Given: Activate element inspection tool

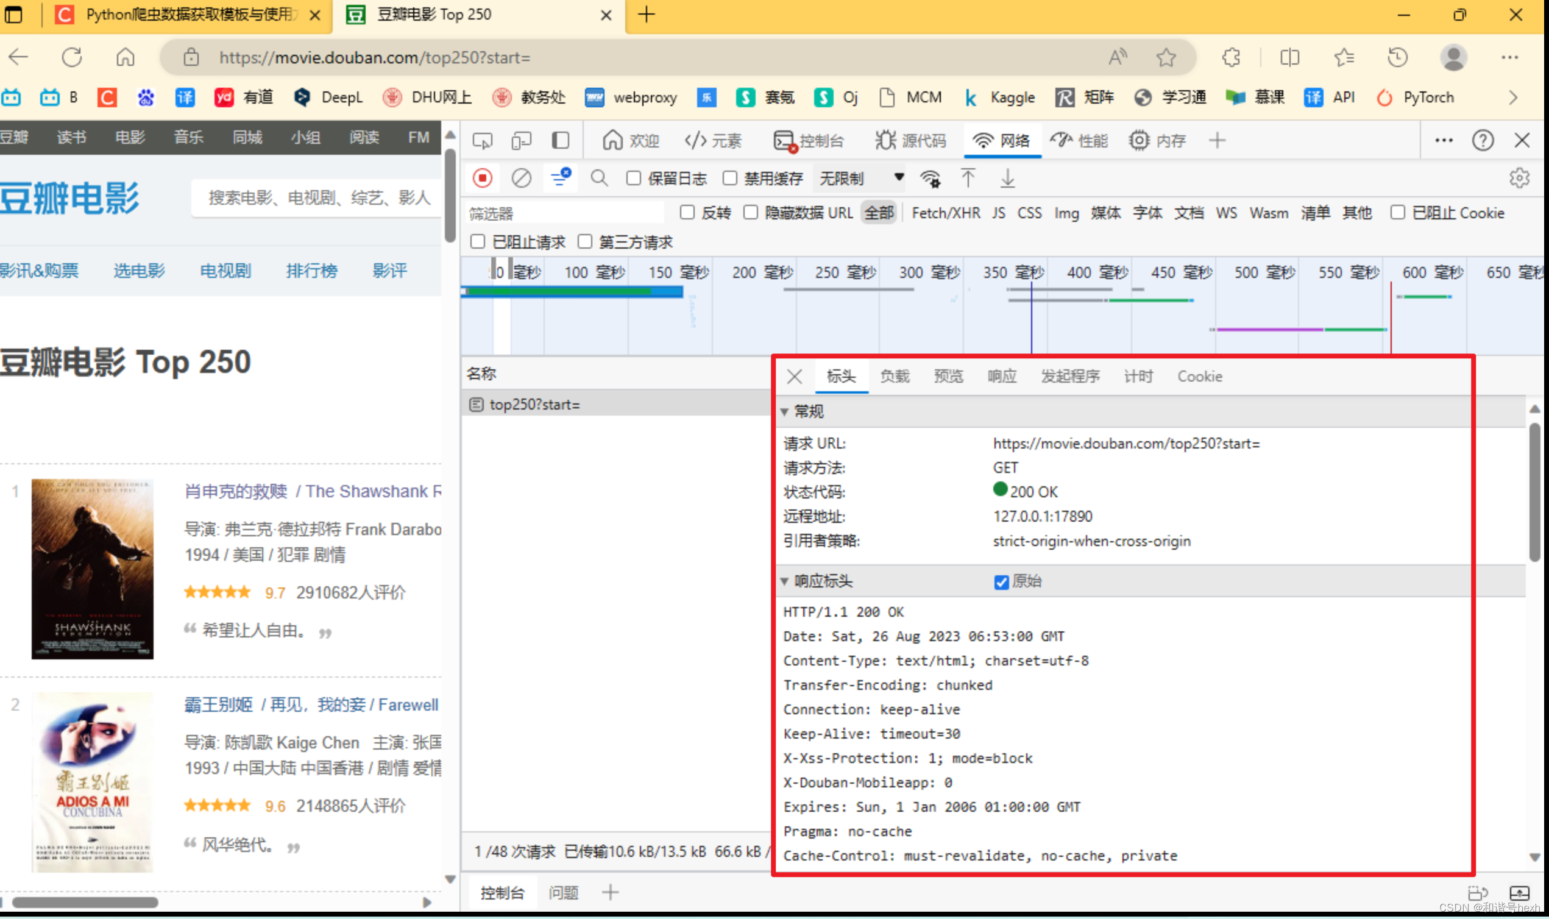Looking at the screenshot, I should click(x=481, y=140).
